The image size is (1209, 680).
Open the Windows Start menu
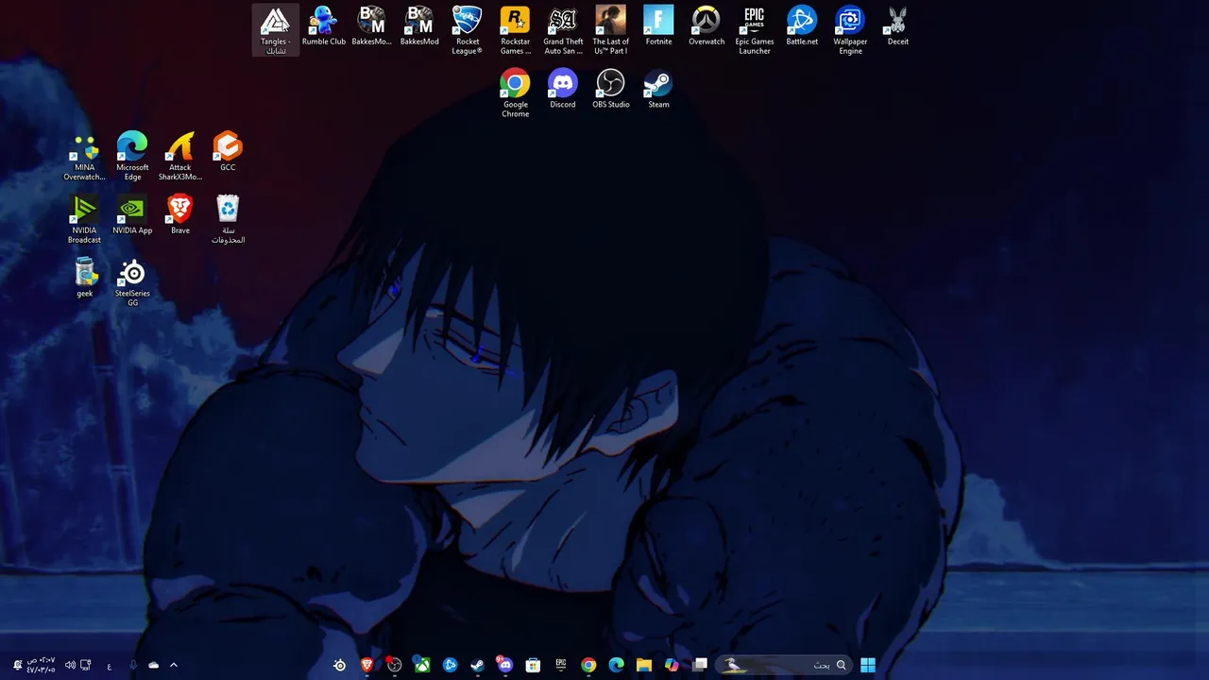click(x=868, y=665)
